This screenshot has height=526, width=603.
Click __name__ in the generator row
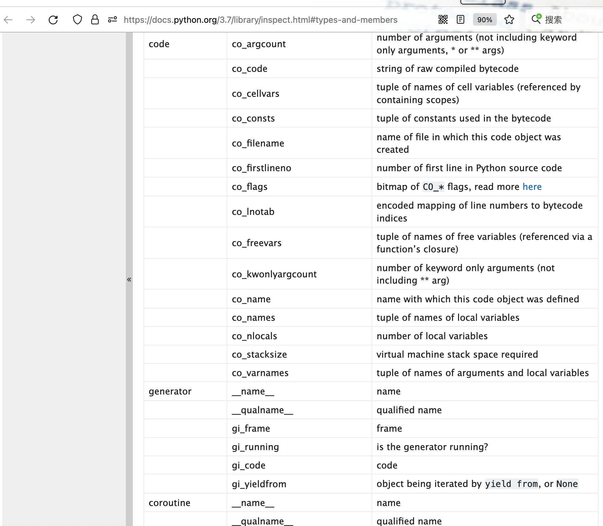pos(253,391)
